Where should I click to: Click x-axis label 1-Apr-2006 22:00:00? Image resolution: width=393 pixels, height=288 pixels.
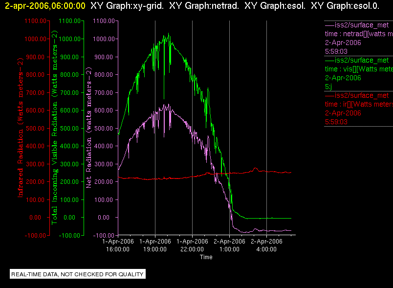(x=192, y=245)
